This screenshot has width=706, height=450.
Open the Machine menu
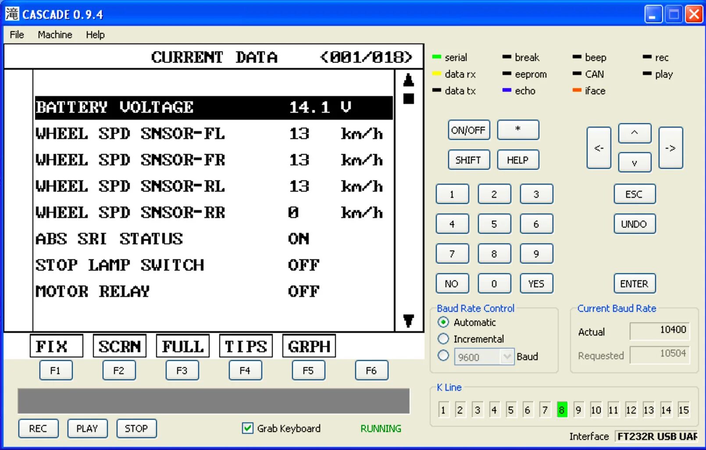(55, 35)
